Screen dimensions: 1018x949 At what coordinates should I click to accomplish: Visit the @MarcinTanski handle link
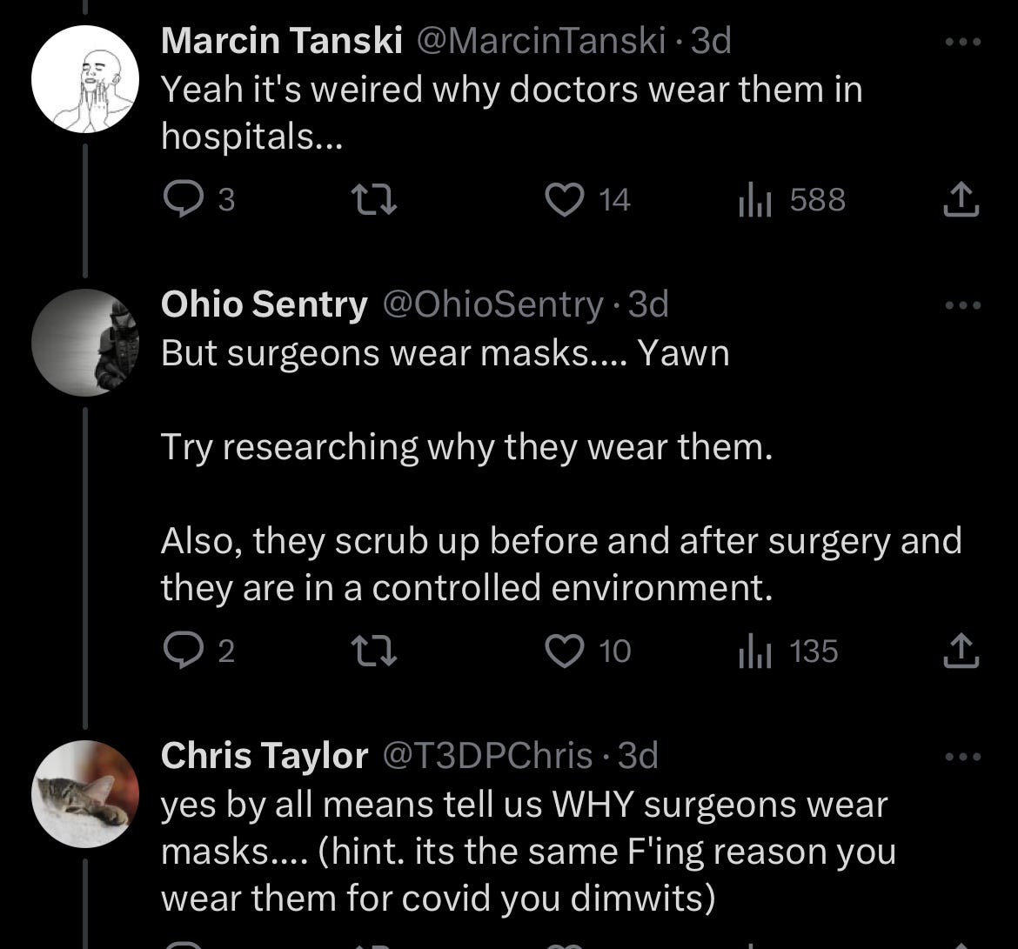pyautogui.click(x=542, y=41)
